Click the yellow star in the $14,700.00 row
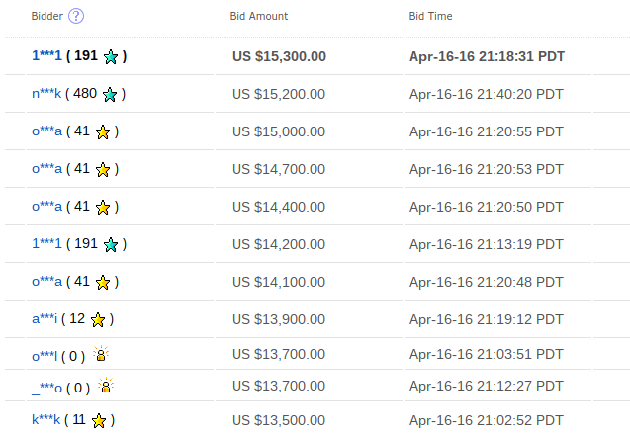This screenshot has height=435, width=630. click(x=103, y=170)
